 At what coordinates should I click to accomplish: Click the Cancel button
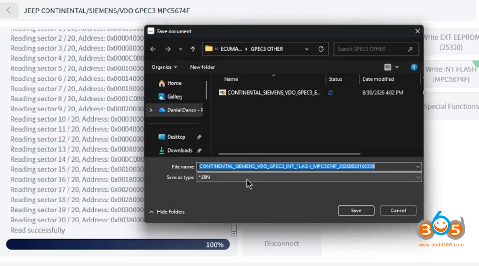[398, 211]
